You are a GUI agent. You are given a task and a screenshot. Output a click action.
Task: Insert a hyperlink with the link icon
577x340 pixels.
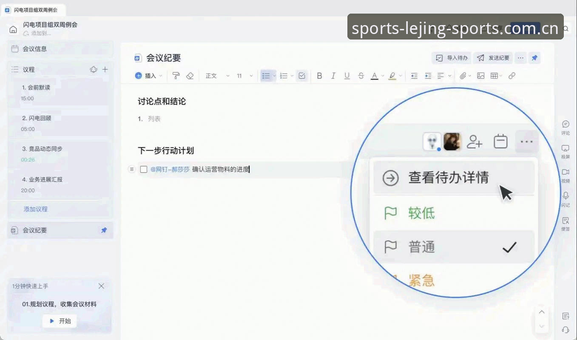(x=512, y=76)
